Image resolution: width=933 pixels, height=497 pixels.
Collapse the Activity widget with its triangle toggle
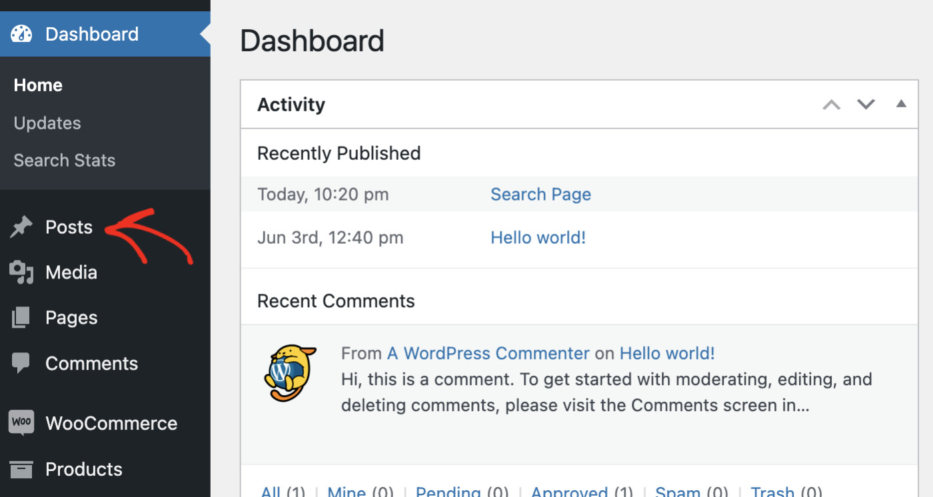pyautogui.click(x=901, y=104)
